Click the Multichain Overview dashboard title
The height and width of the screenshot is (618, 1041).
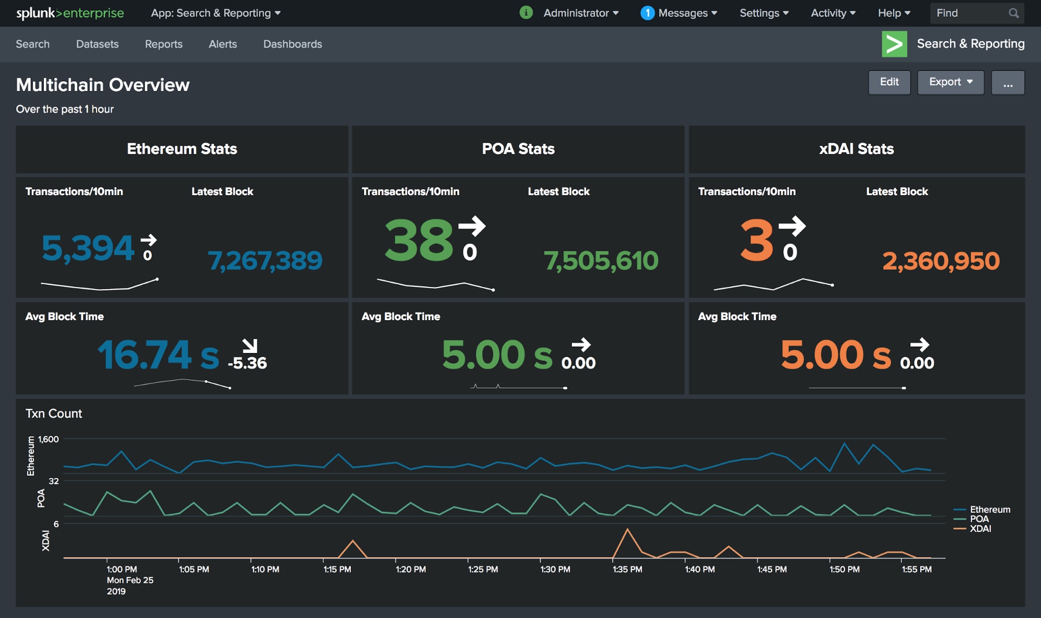[103, 85]
